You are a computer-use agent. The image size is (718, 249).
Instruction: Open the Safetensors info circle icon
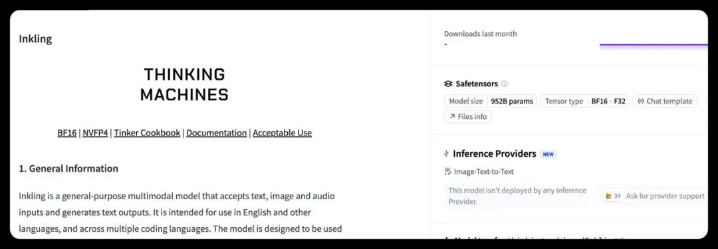[505, 84]
